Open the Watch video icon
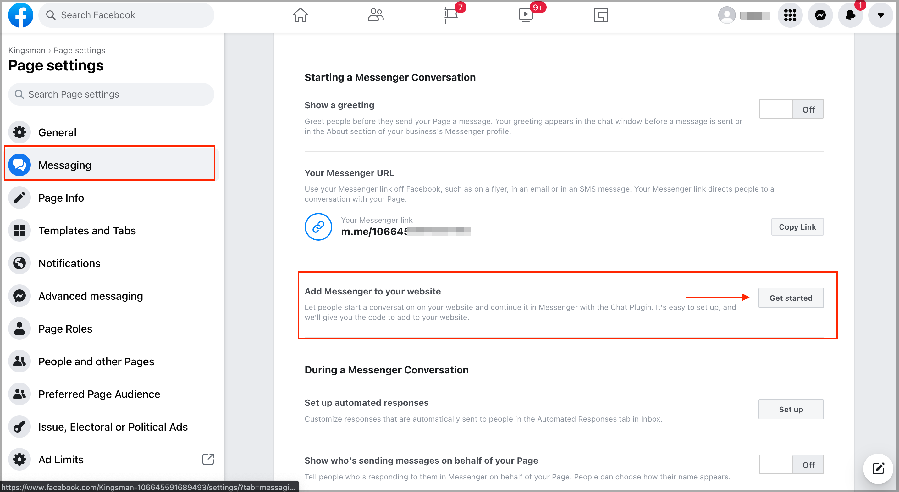Image resolution: width=899 pixels, height=492 pixels. click(526, 15)
